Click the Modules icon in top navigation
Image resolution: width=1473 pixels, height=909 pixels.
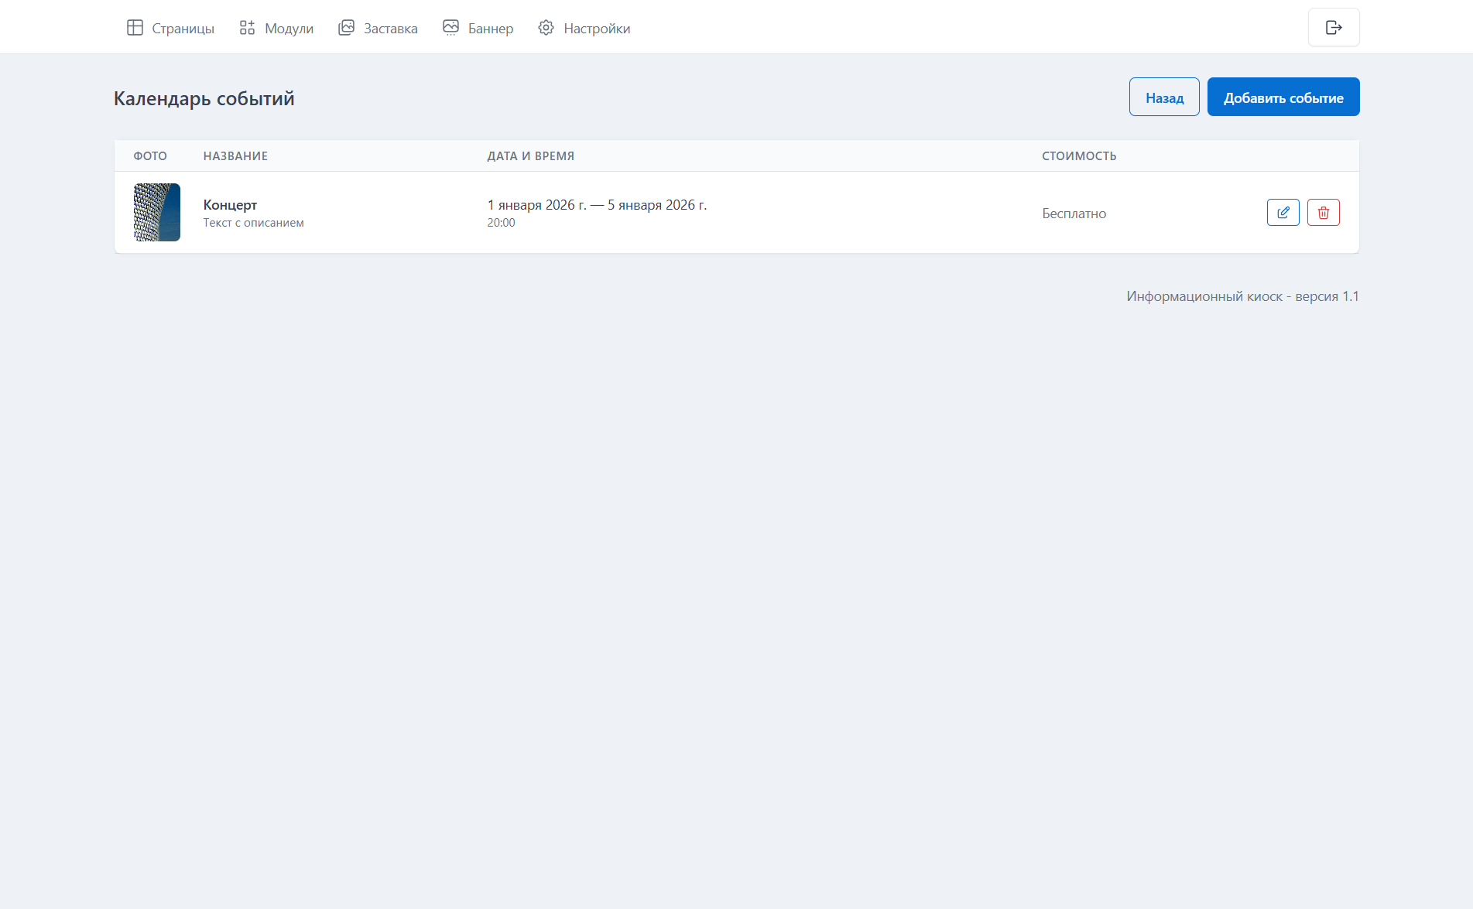pos(247,28)
